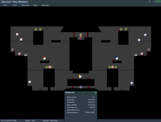Open the Window menu
The image size is (161, 122).
(x=45, y=5)
